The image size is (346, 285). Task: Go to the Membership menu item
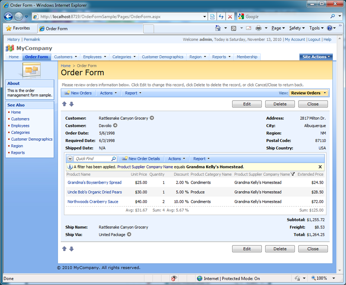pos(247,57)
